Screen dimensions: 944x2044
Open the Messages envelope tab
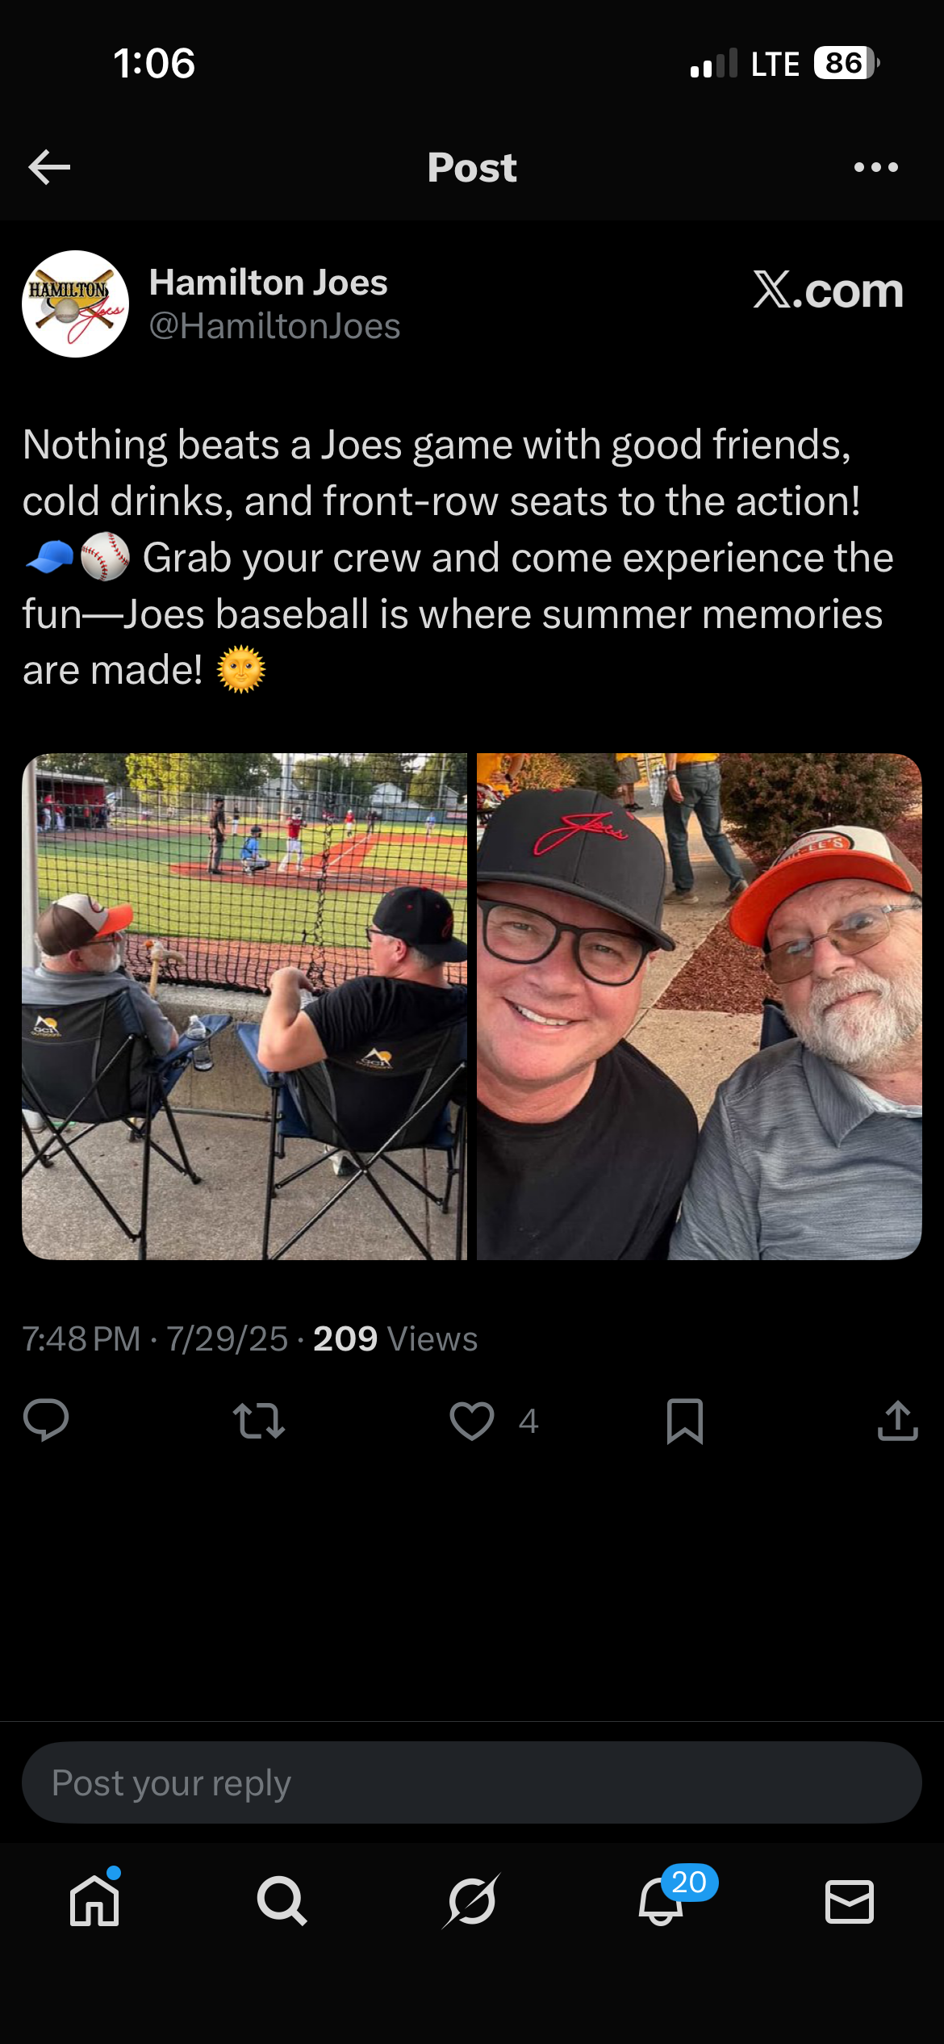point(850,1901)
